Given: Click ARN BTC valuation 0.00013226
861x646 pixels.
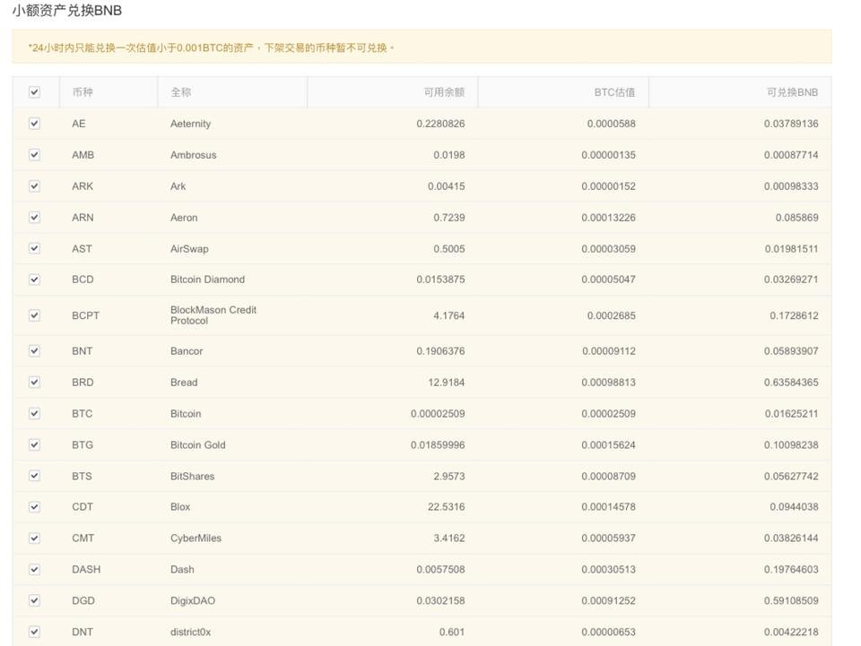Looking at the screenshot, I should pos(608,217).
